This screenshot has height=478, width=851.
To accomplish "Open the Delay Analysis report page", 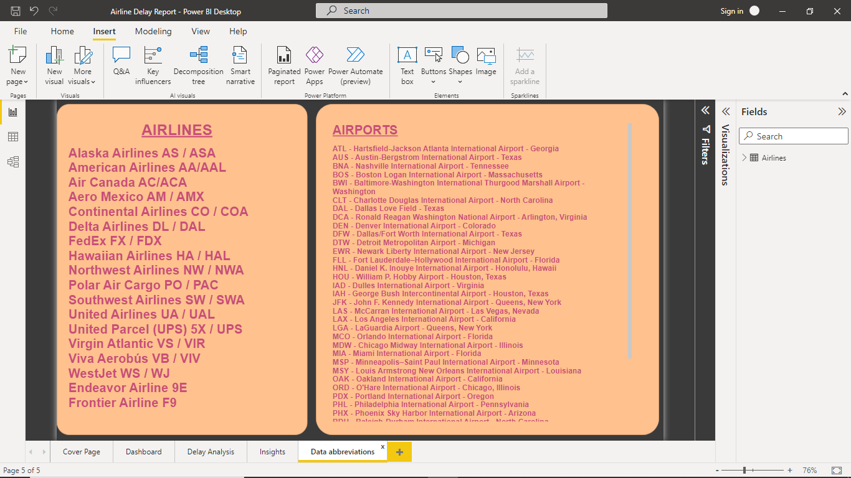I will pyautogui.click(x=210, y=451).
